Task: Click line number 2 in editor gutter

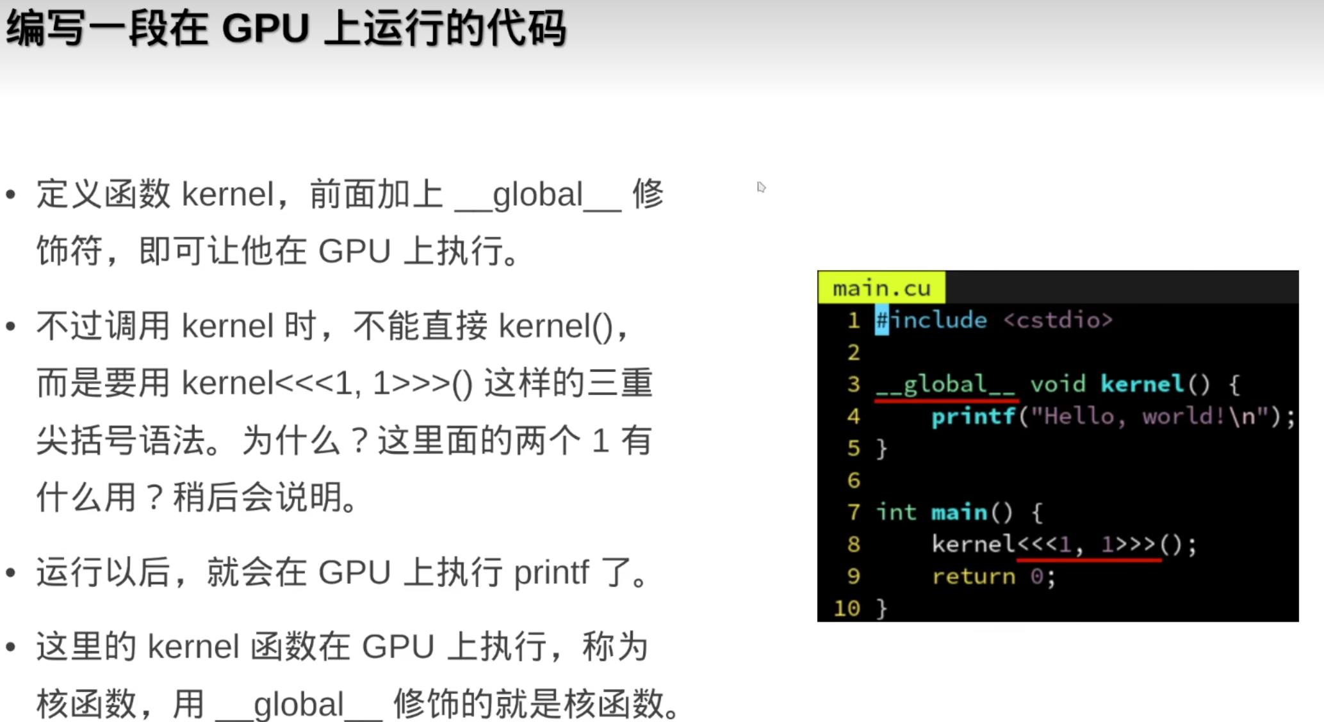Action: pos(854,352)
